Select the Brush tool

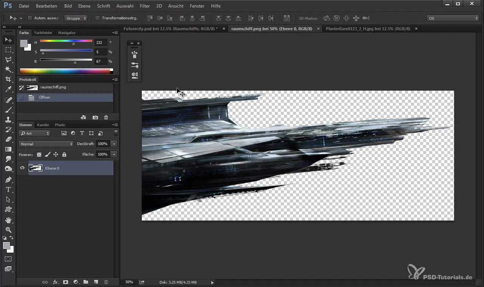[8, 110]
